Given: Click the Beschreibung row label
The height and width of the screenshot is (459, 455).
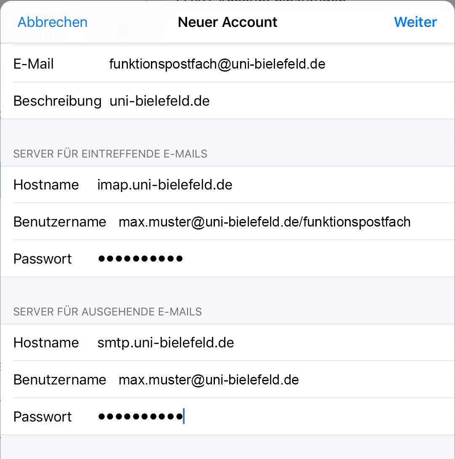Looking at the screenshot, I should (57, 101).
